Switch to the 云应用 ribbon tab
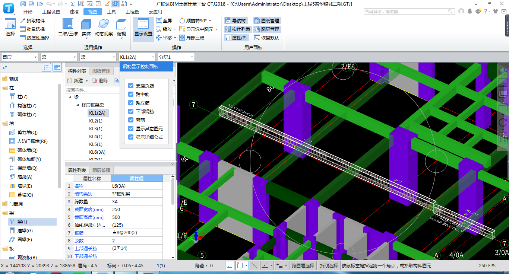509x274 pixels. pos(155,12)
